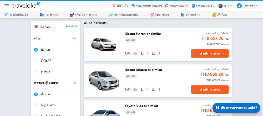Select 4 ผู้โดยสาร radio option
The height and width of the screenshot is (116, 263).
coord(36,105)
